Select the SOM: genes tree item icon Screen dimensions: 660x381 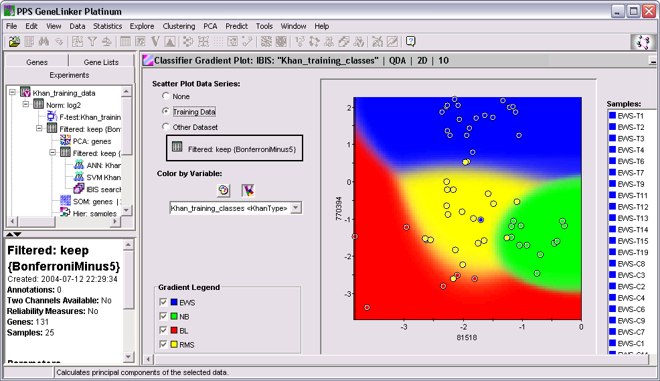coord(65,201)
